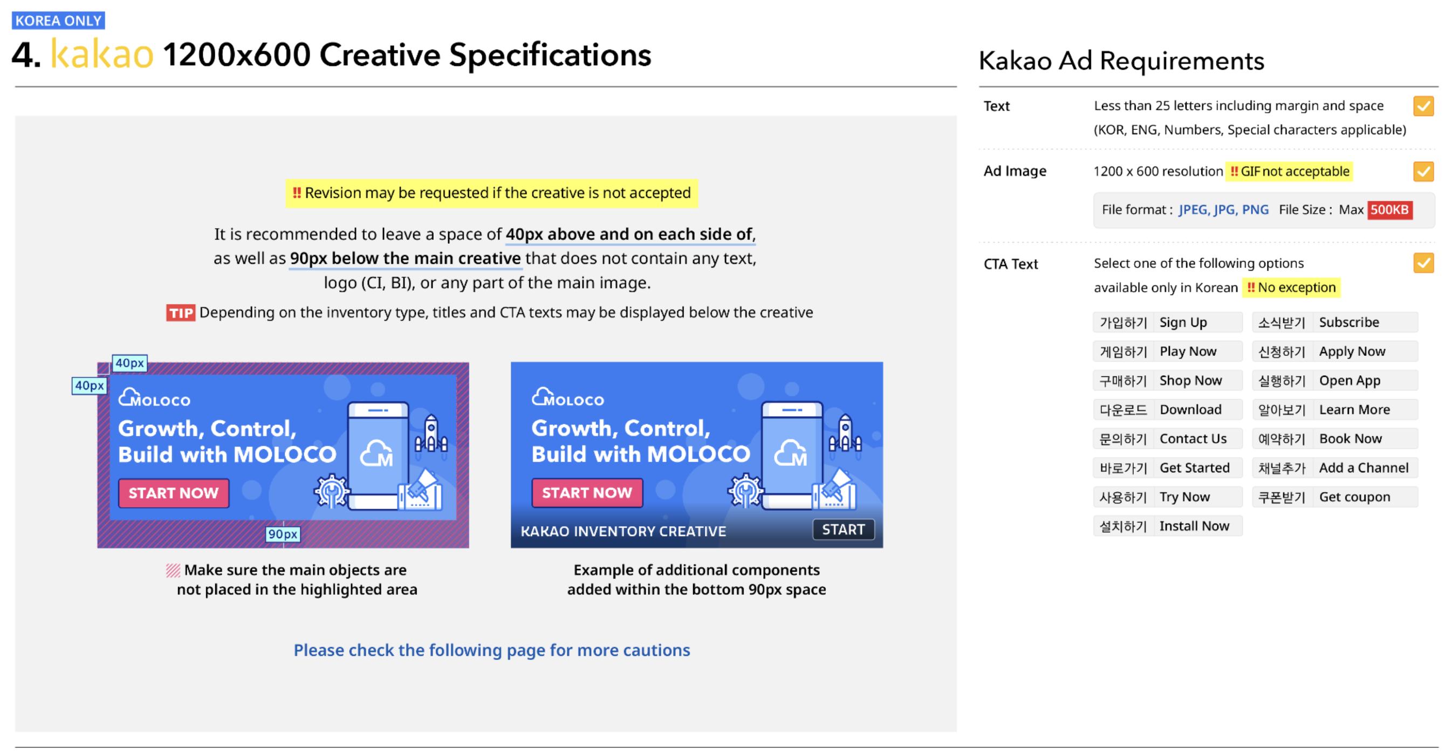Image resolution: width=1452 pixels, height=756 pixels.
Task: Toggle the Ad Image requirement checkbox
Action: 1423,171
